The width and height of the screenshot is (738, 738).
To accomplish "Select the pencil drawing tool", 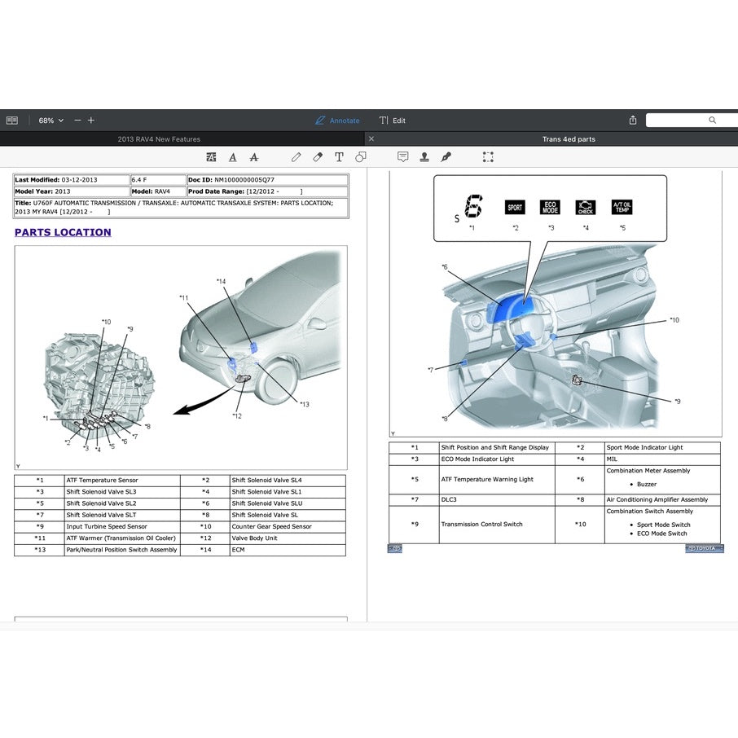I will click(x=297, y=157).
